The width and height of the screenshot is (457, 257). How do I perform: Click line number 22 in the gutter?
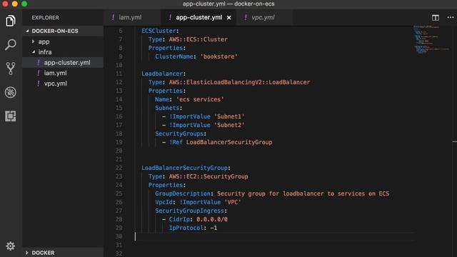pyautogui.click(x=119, y=168)
